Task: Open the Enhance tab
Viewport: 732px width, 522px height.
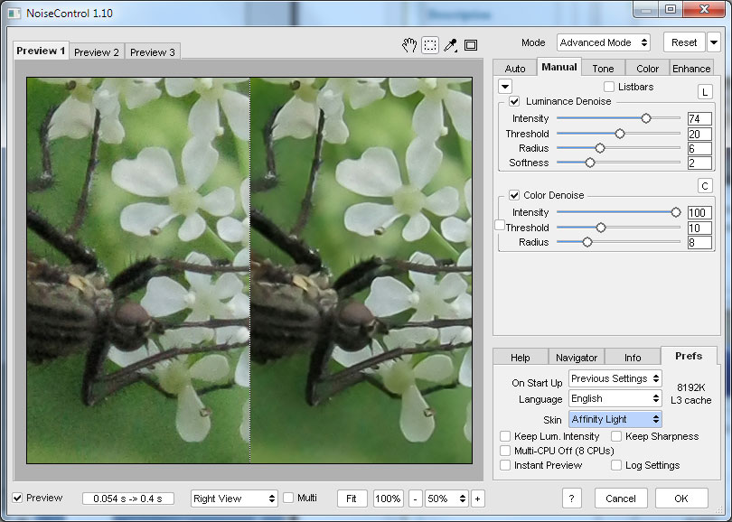Action: click(691, 68)
